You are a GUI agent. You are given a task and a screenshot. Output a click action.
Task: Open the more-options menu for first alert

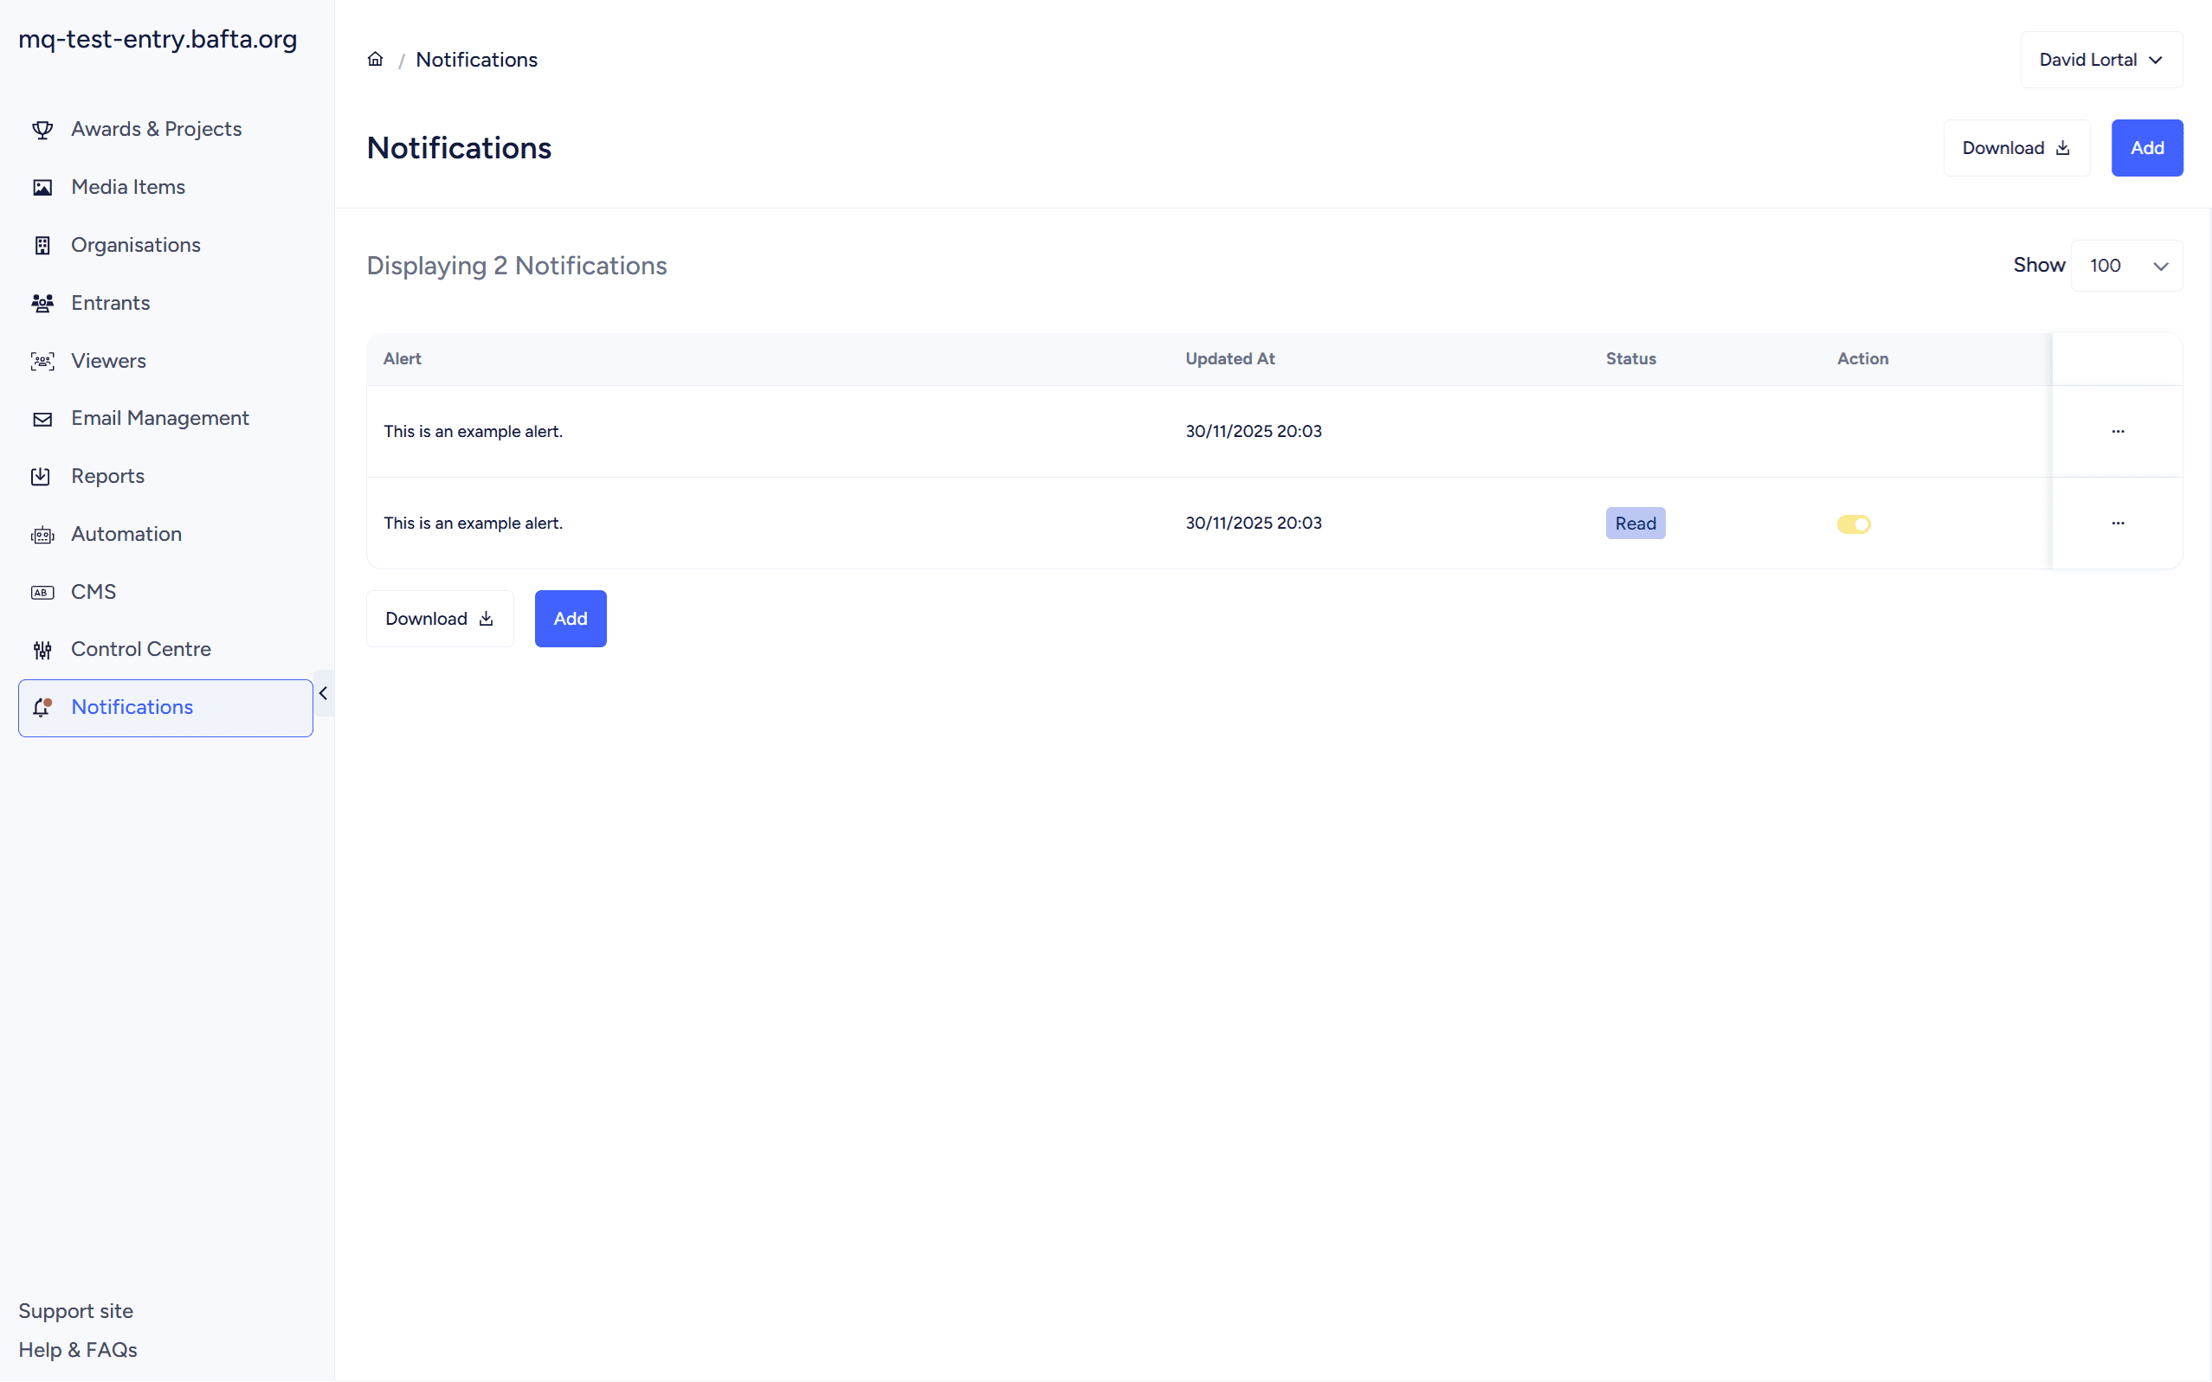coord(2117,432)
